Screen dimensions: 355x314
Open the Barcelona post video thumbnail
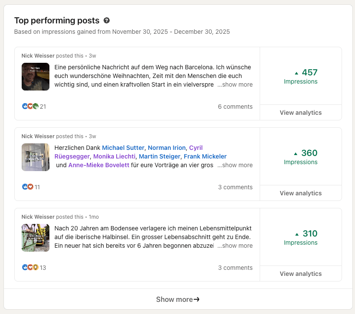[36, 77]
